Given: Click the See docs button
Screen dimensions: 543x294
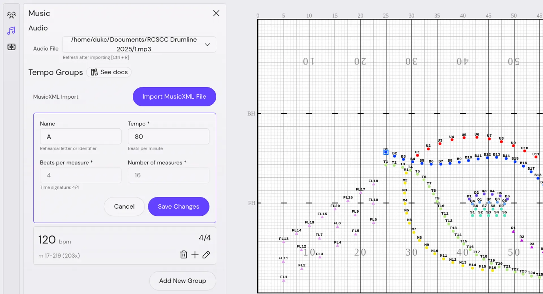Looking at the screenshot, I should tap(109, 72).
